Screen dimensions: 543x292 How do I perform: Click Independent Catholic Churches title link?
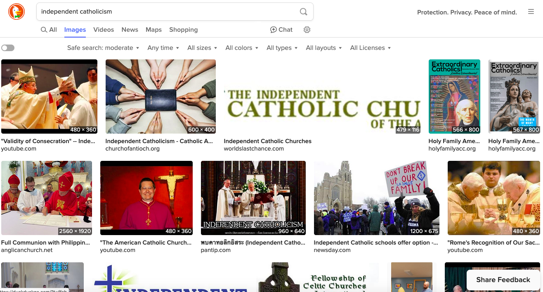click(x=268, y=141)
